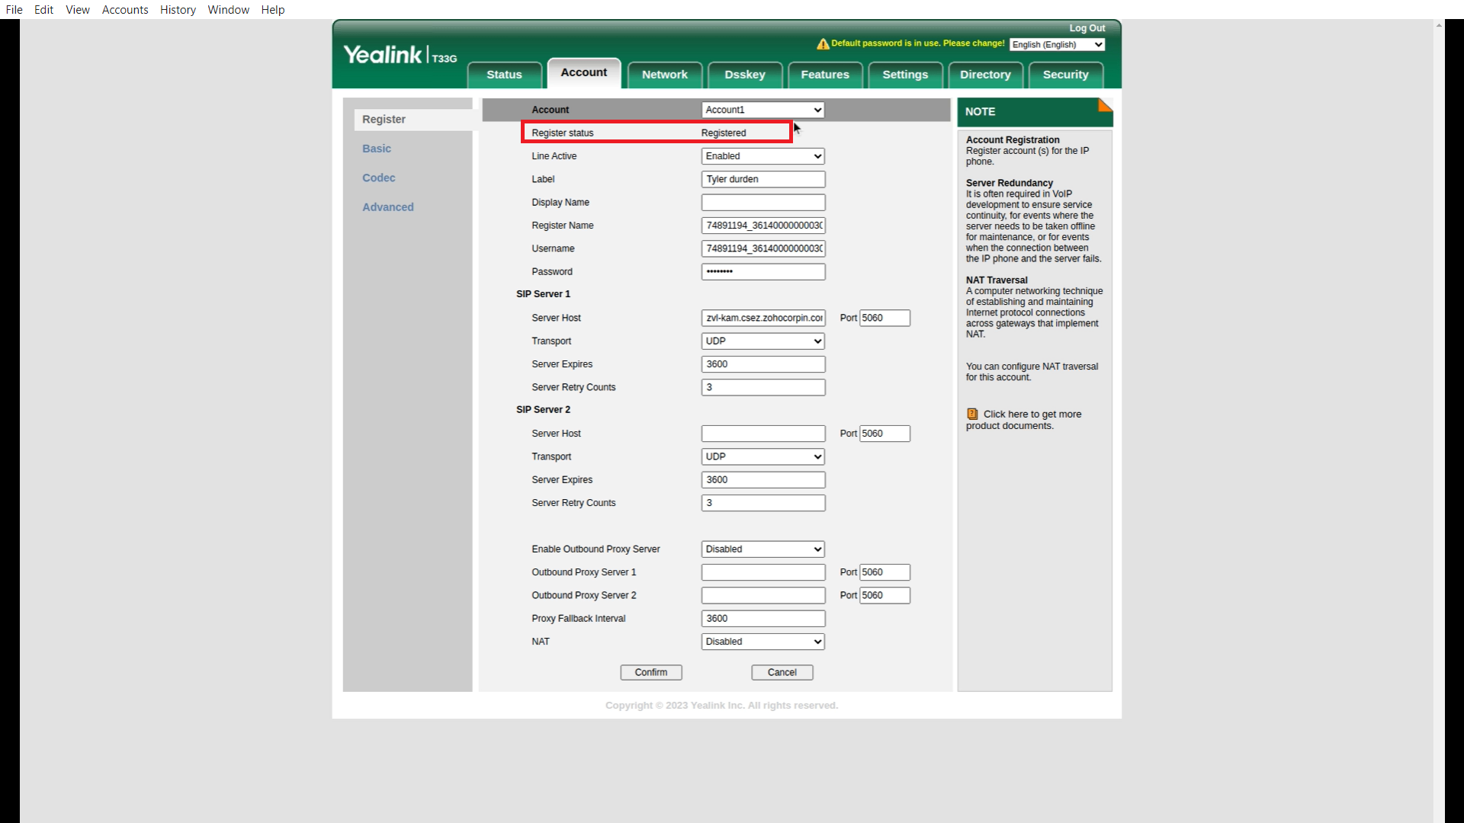The height and width of the screenshot is (823, 1464).
Task: Change language via English dropdown
Action: point(1057,45)
